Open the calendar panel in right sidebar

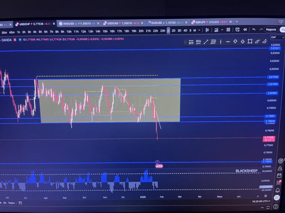[x=279, y=176]
